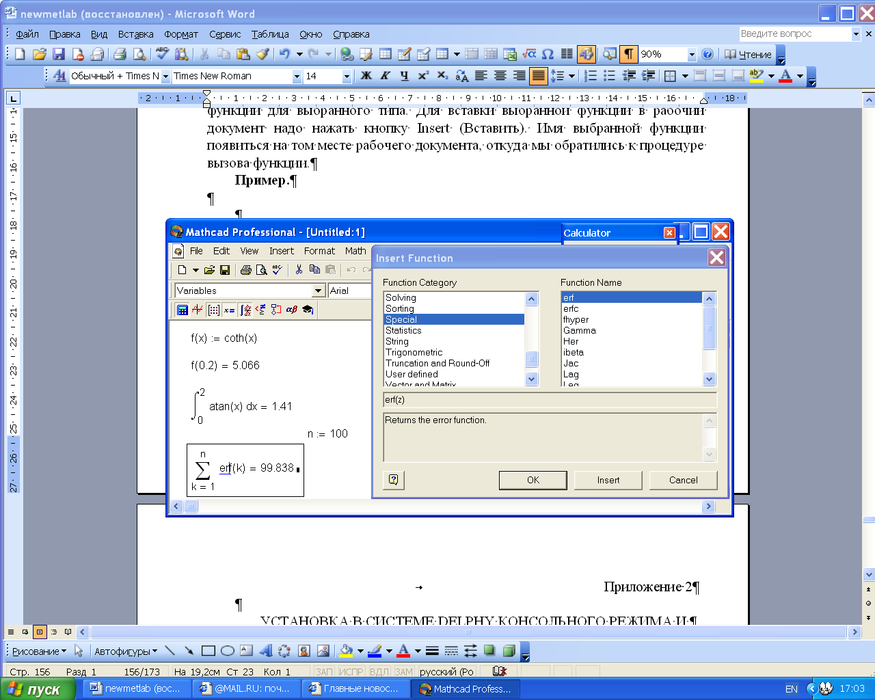This screenshot has height=700, width=875.
Task: Undo the last action in Word
Action: (284, 54)
